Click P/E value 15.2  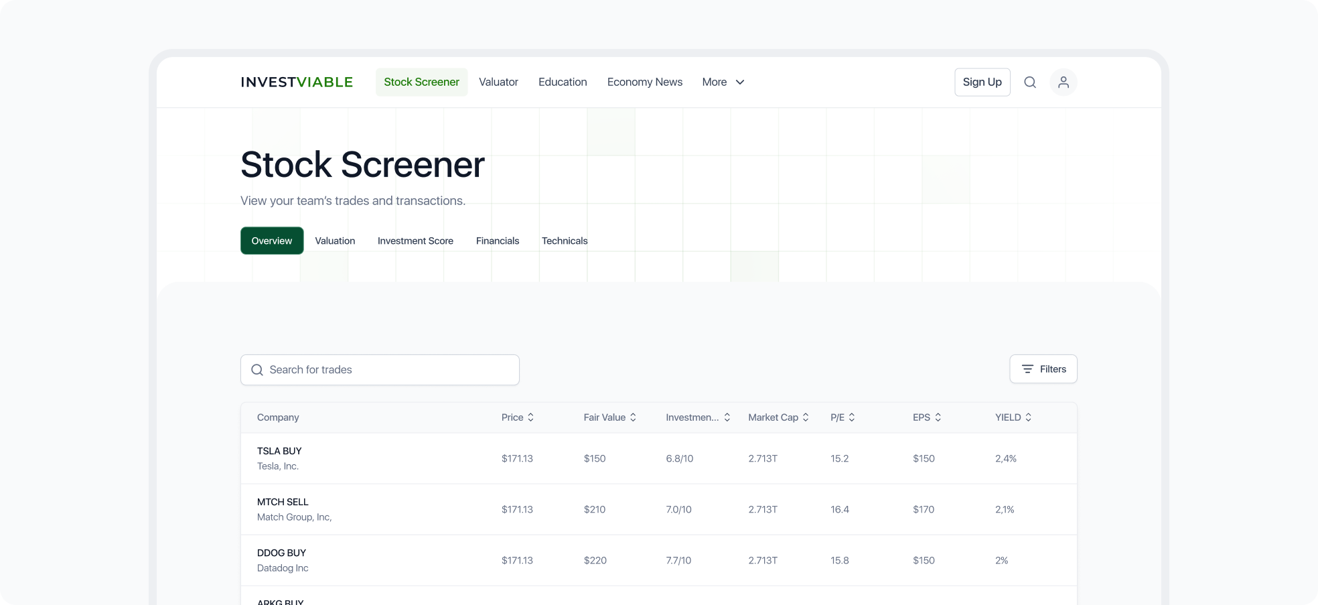click(840, 459)
